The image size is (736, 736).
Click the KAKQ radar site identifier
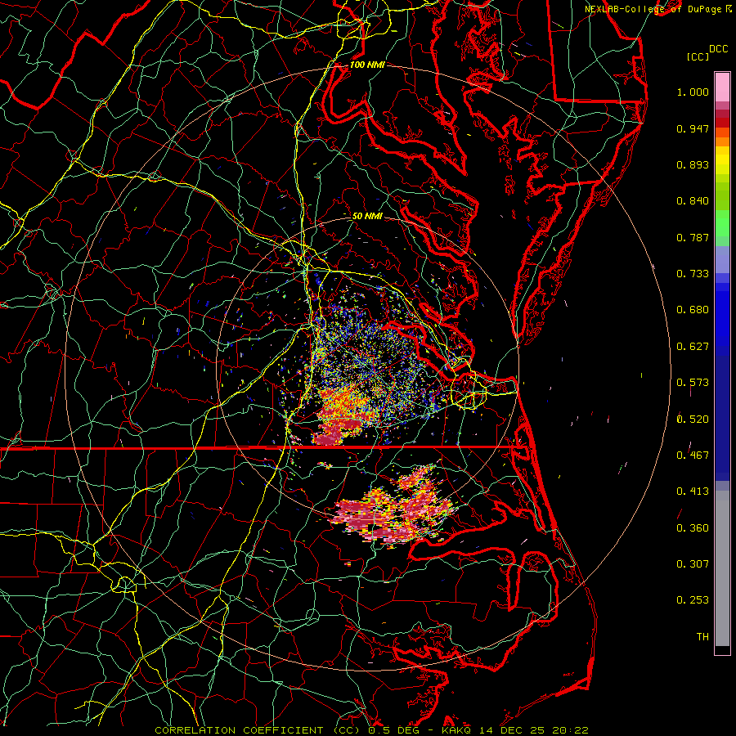(x=458, y=730)
